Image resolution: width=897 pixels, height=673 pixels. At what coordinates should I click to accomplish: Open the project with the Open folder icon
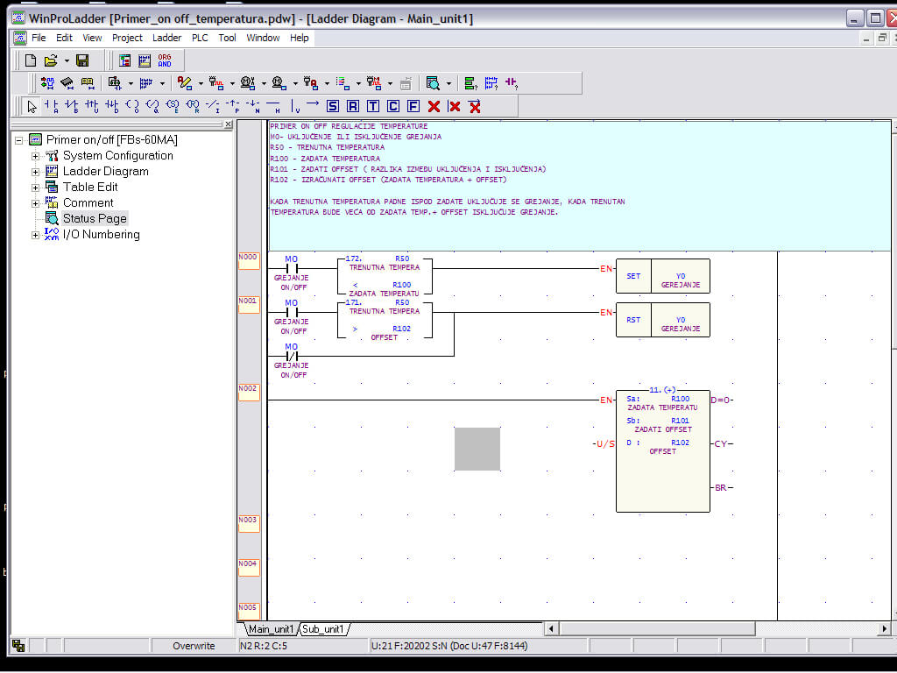point(50,60)
